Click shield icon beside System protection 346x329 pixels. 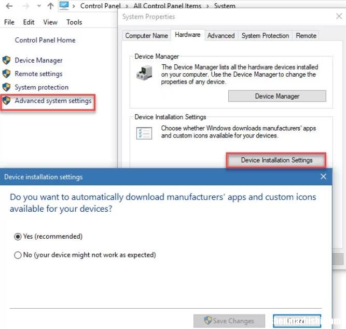point(7,87)
